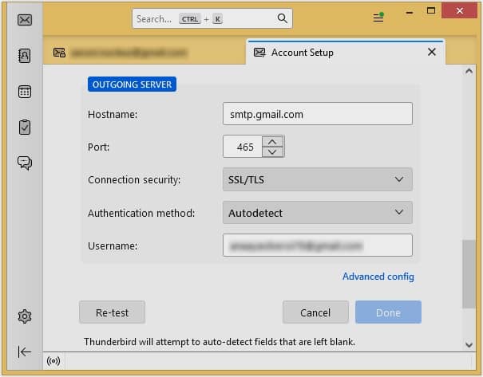
Task: Increase the Port value with up arrow
Action: pyautogui.click(x=272, y=142)
